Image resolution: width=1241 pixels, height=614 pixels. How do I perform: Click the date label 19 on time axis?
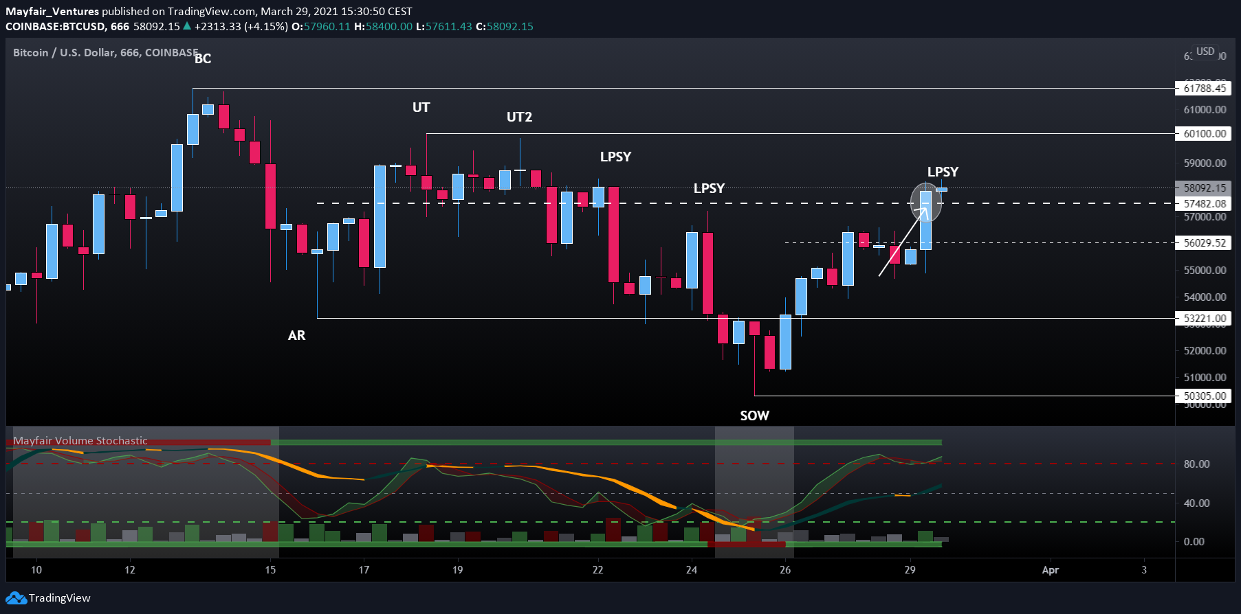click(x=457, y=569)
